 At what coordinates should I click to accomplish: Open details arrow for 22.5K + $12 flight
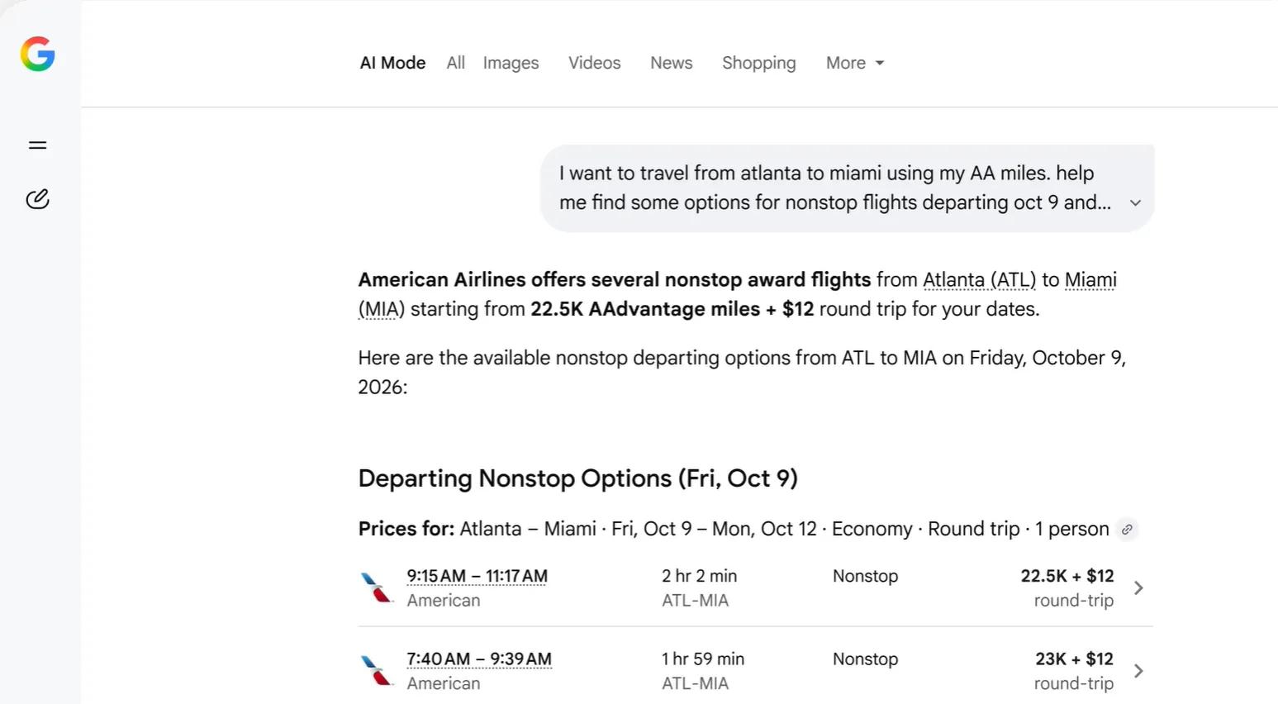pos(1138,587)
